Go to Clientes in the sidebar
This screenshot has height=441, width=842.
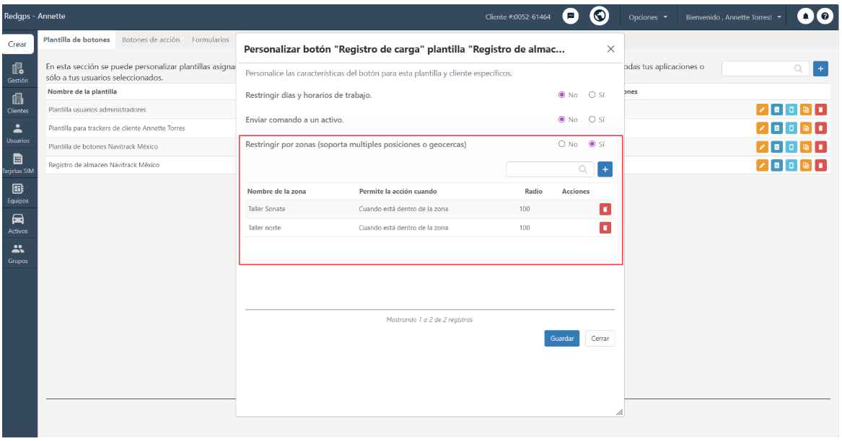click(x=18, y=103)
